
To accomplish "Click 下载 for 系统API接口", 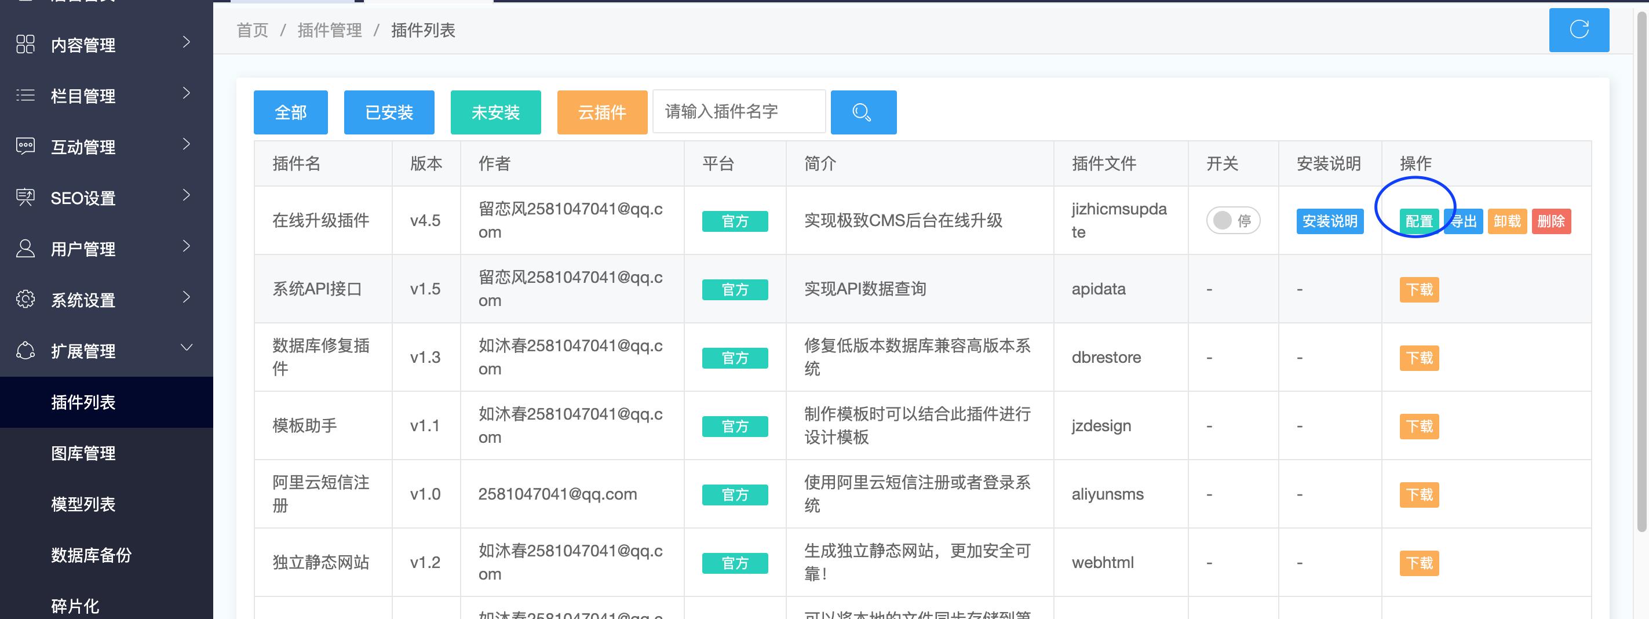I will [x=1419, y=289].
